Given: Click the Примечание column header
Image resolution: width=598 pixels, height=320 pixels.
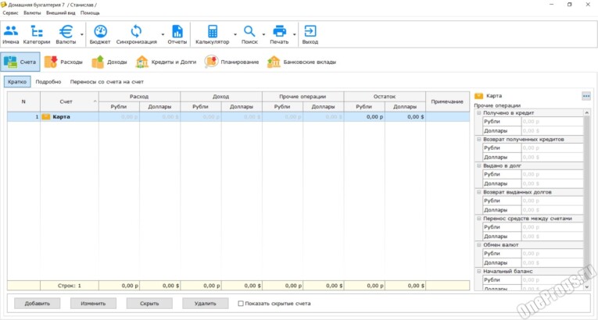Looking at the screenshot, I should (x=448, y=101).
